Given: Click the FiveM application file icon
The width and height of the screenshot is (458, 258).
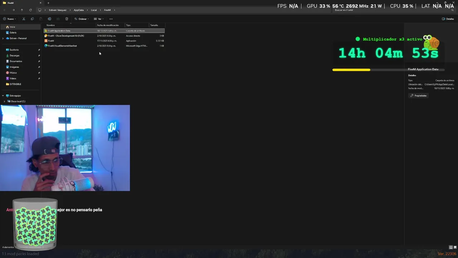Looking at the screenshot, I should click(46, 41).
